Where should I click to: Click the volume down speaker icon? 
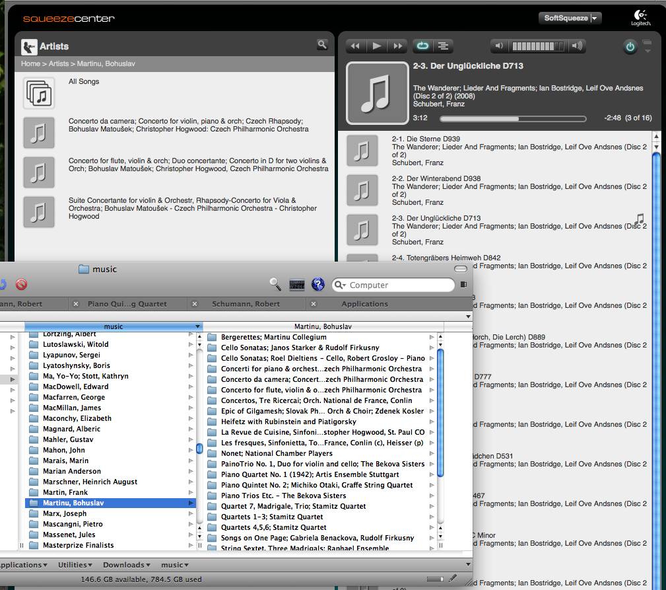click(x=500, y=46)
